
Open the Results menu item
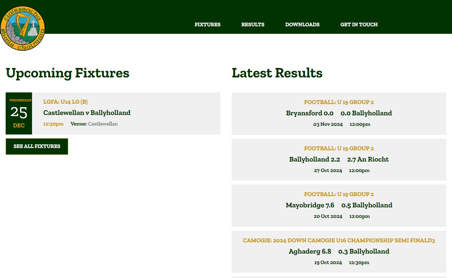click(x=253, y=24)
